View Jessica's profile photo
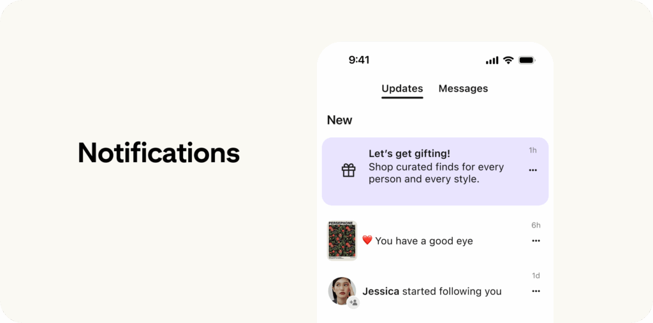 pos(341,291)
